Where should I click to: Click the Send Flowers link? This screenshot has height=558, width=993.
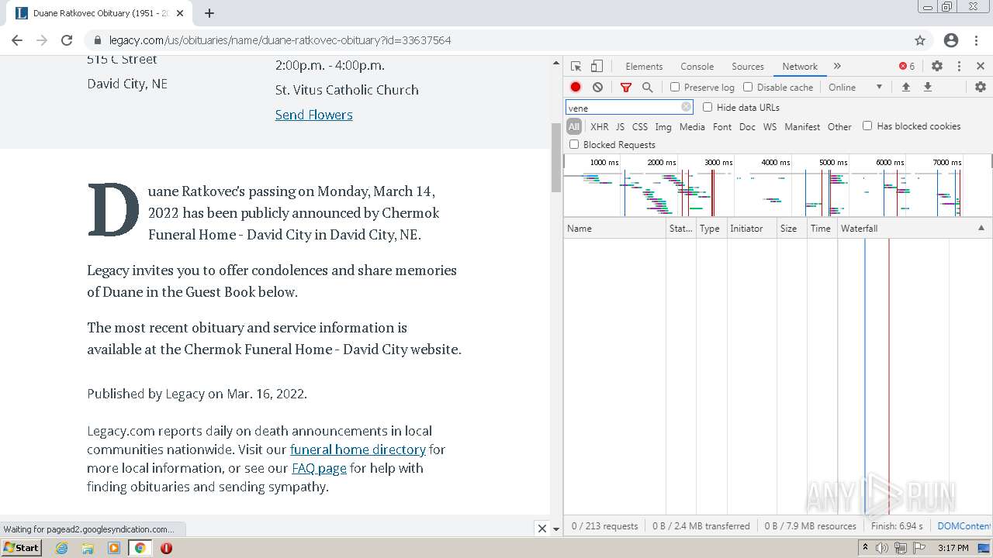pos(313,115)
